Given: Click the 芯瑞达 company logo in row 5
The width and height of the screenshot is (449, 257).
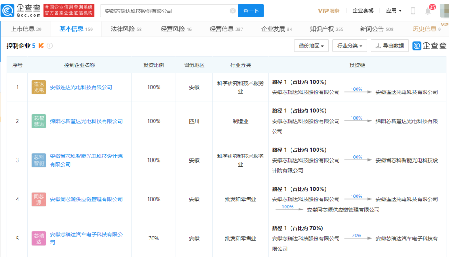Looking at the screenshot, I should (x=39, y=239).
